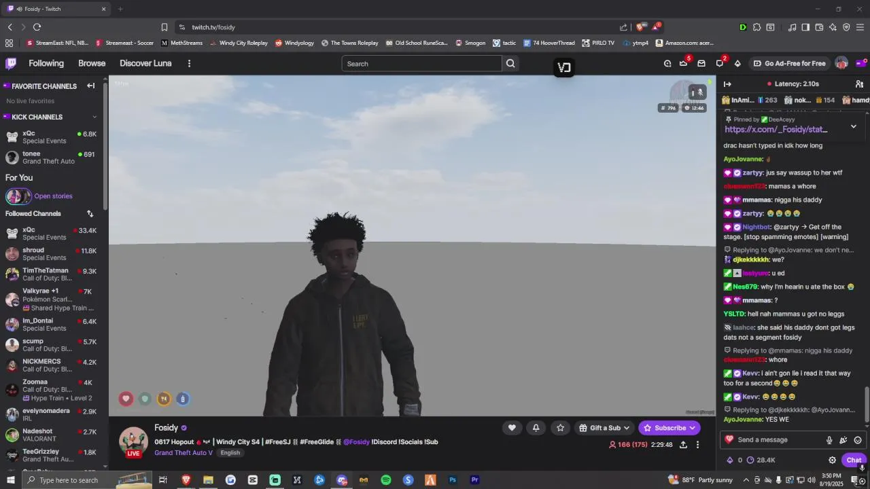Collapse left sidebar arrow icon
The image size is (870, 489).
tap(90, 86)
